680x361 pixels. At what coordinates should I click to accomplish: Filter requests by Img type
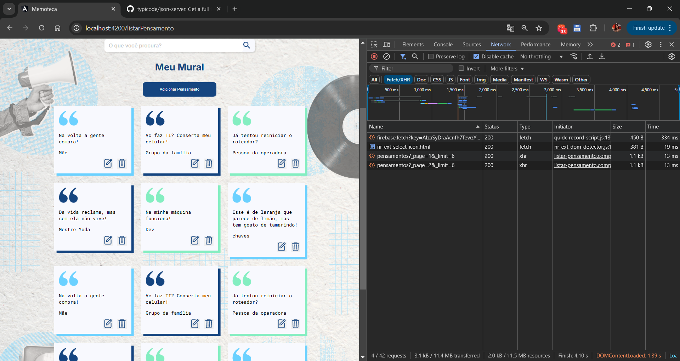coord(481,80)
